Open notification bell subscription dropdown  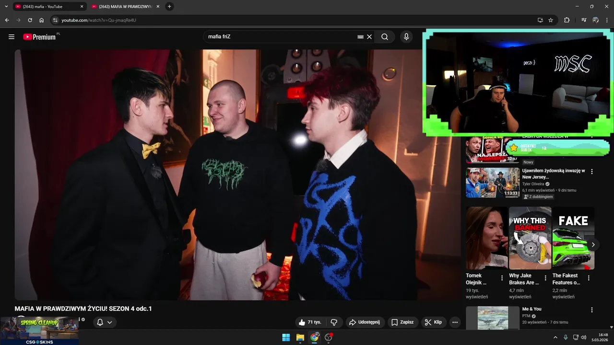pos(105,322)
